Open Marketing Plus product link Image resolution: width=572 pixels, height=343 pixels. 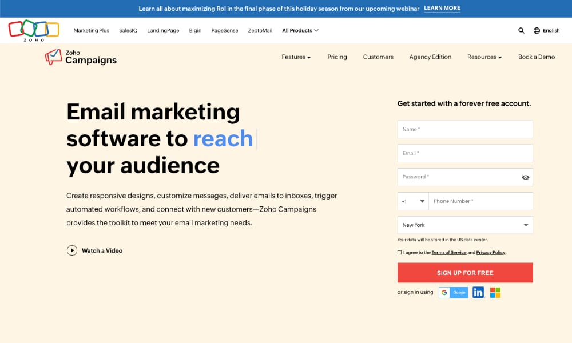91,31
